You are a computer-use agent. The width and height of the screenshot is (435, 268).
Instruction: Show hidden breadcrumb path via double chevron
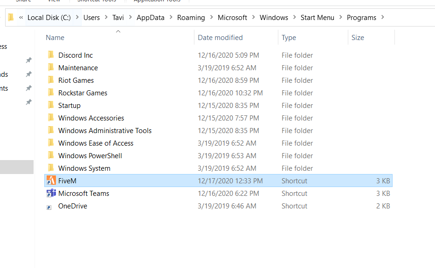pyautogui.click(x=21, y=18)
